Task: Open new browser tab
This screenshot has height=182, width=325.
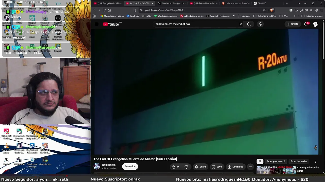Action: 287,3
